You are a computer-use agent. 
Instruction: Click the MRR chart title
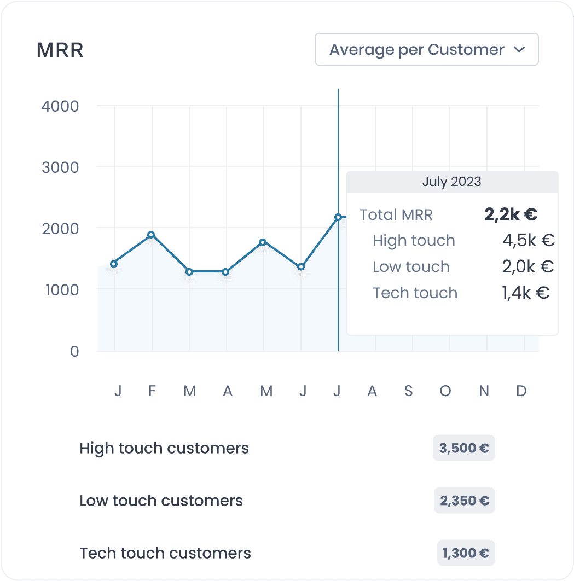pos(59,50)
